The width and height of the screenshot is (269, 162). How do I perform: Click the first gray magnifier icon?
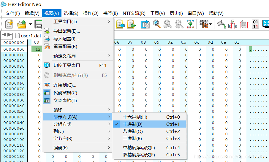click(168, 24)
